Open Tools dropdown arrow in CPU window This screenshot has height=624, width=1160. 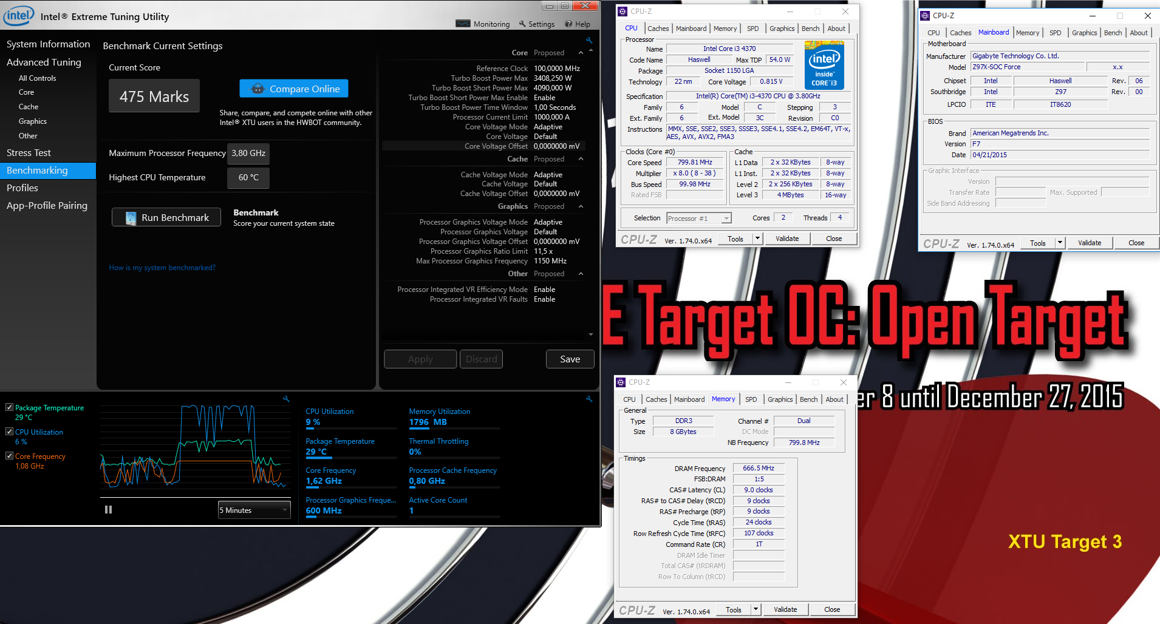tap(757, 239)
